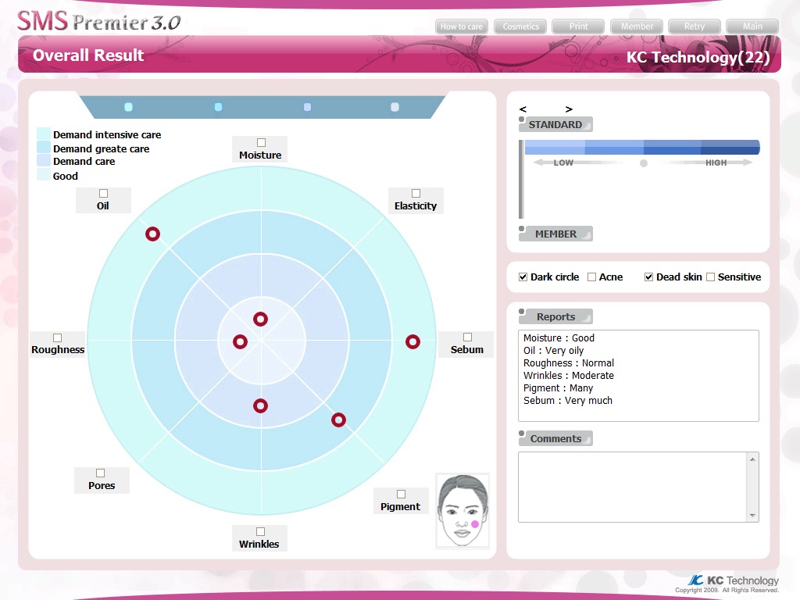Viewport: 800px width, 600px height.
Task: Select the fourth gray dot in top bar
Action: [x=395, y=107]
